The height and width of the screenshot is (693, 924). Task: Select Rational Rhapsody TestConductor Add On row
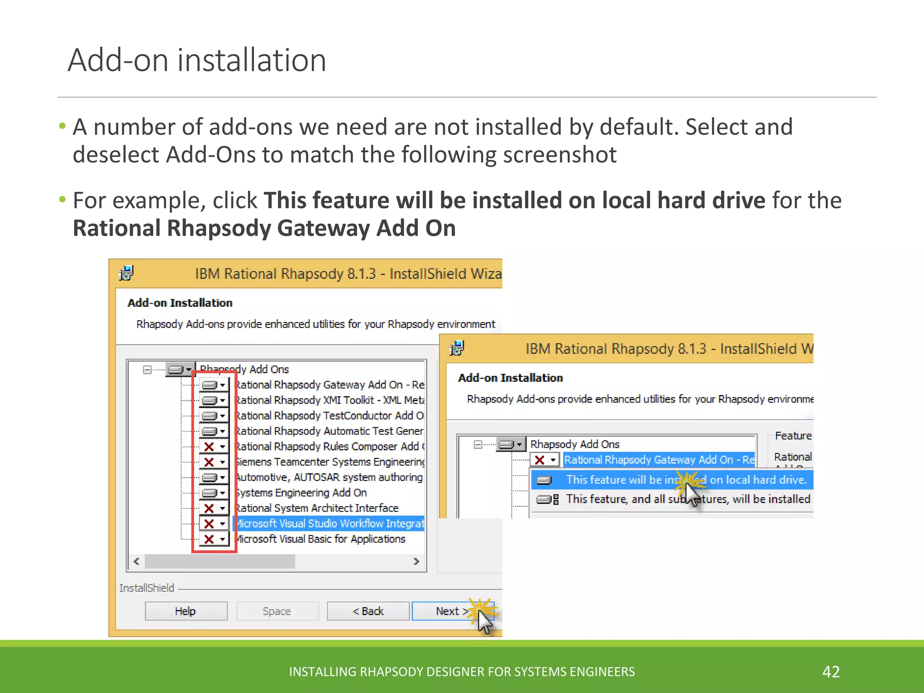pos(329,416)
